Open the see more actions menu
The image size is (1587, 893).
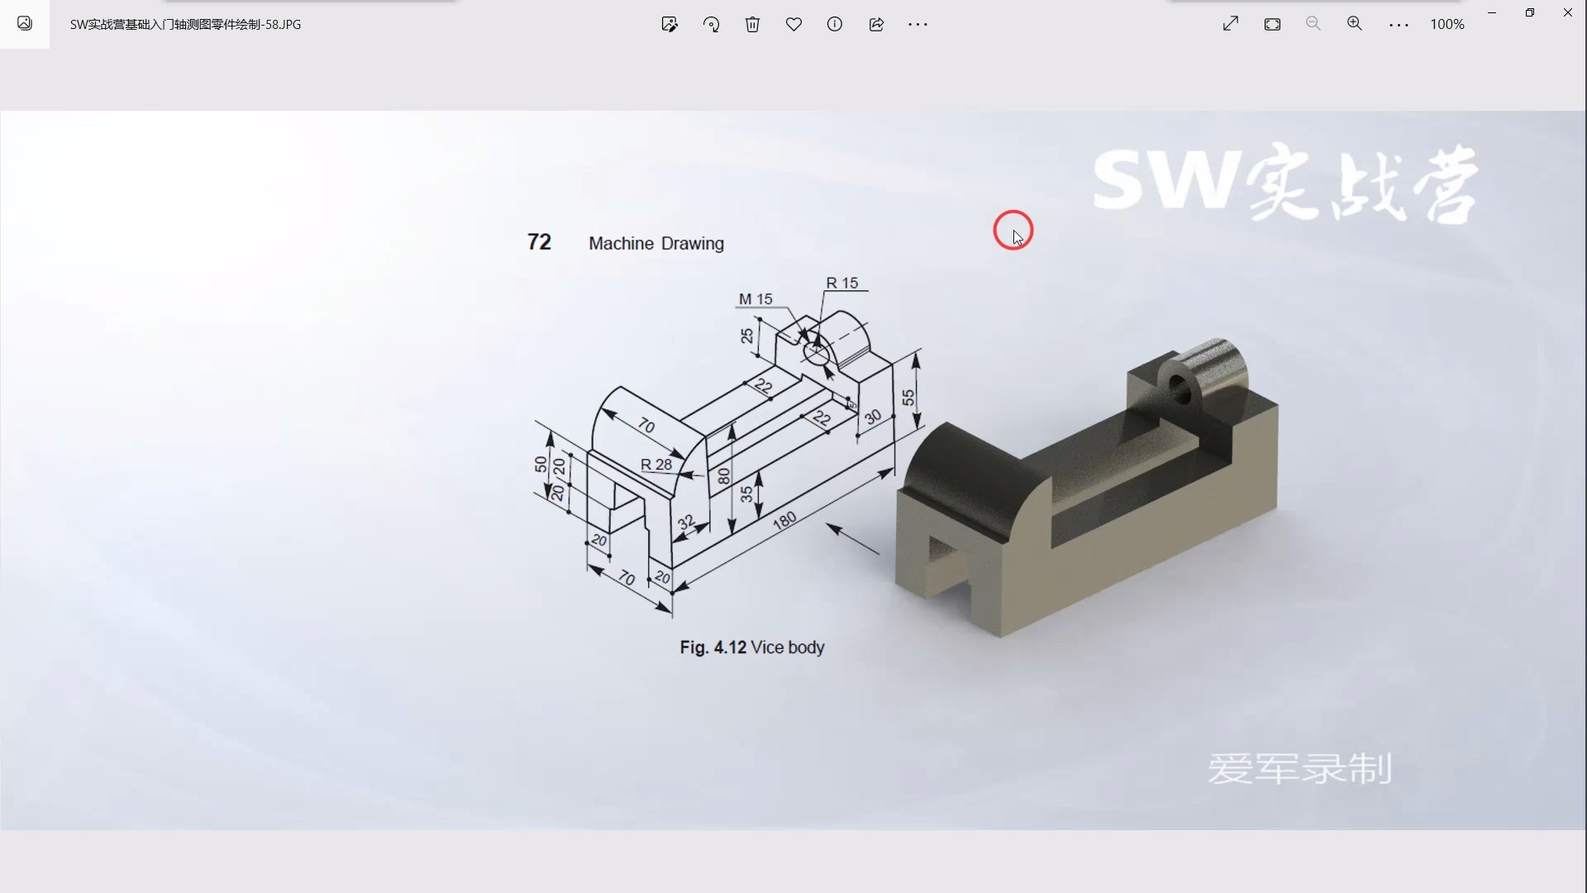click(917, 24)
